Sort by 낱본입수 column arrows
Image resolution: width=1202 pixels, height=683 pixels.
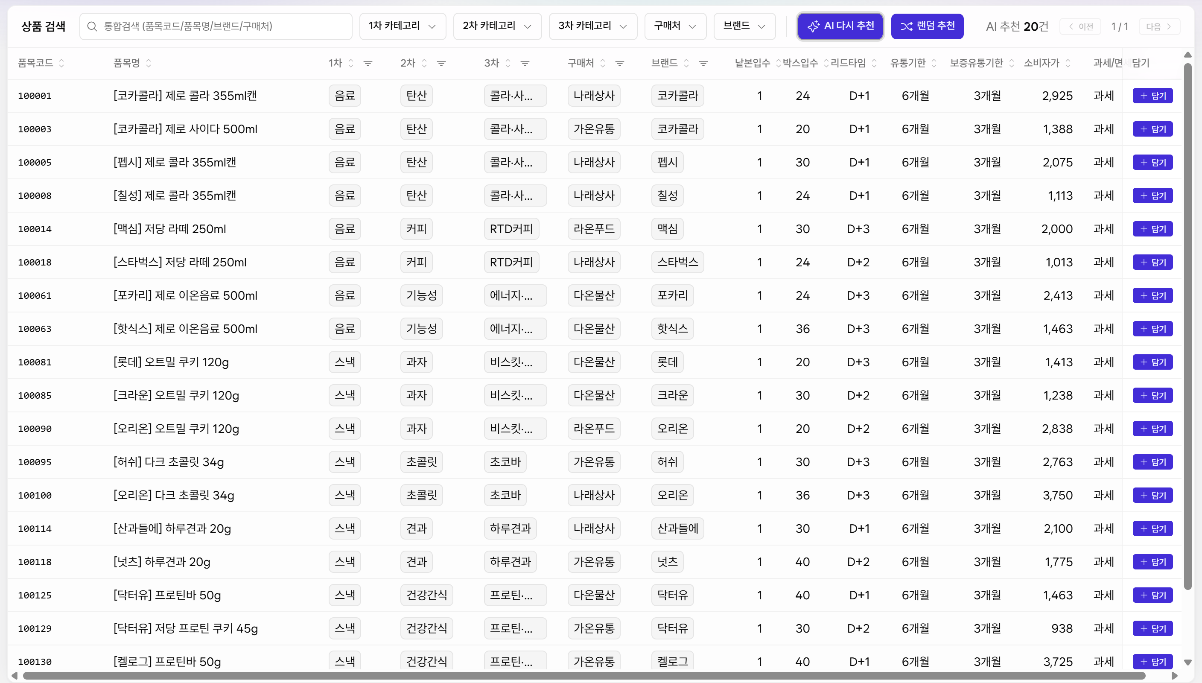click(x=779, y=63)
